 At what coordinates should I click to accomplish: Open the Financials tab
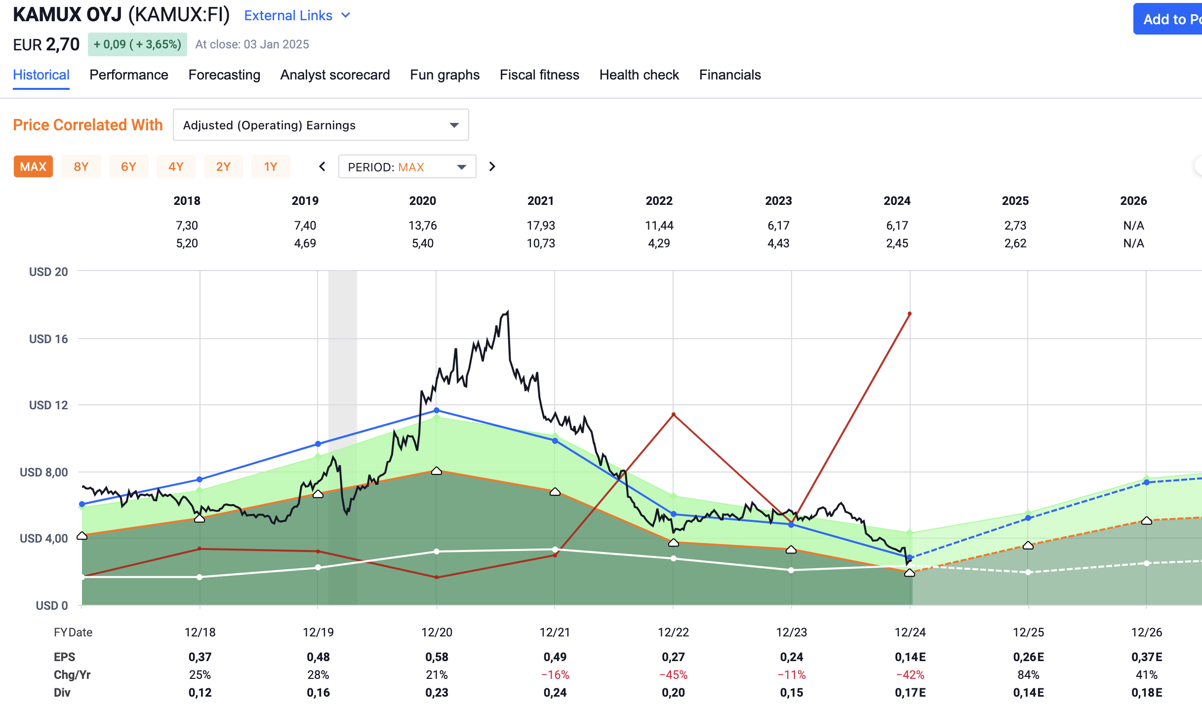729,75
